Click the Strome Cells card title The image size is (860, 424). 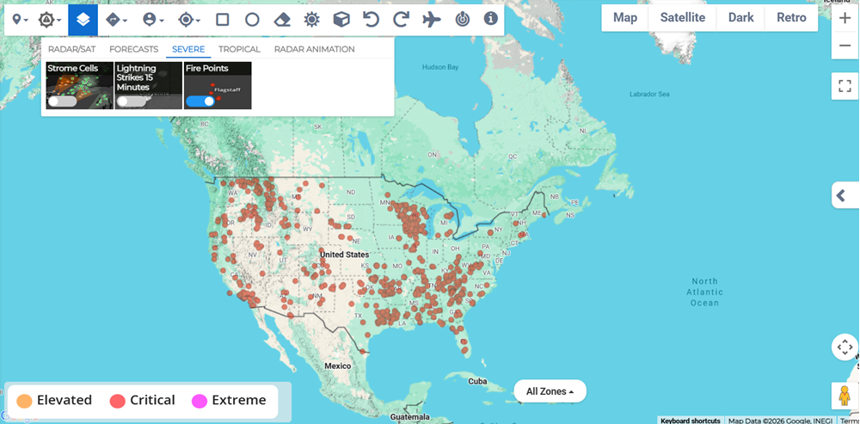73,69
